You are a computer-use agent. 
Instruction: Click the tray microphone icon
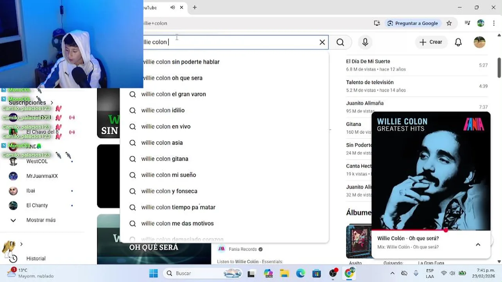pos(416,273)
